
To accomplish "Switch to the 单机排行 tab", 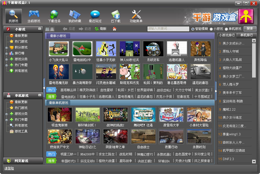I will click(x=246, y=35).
